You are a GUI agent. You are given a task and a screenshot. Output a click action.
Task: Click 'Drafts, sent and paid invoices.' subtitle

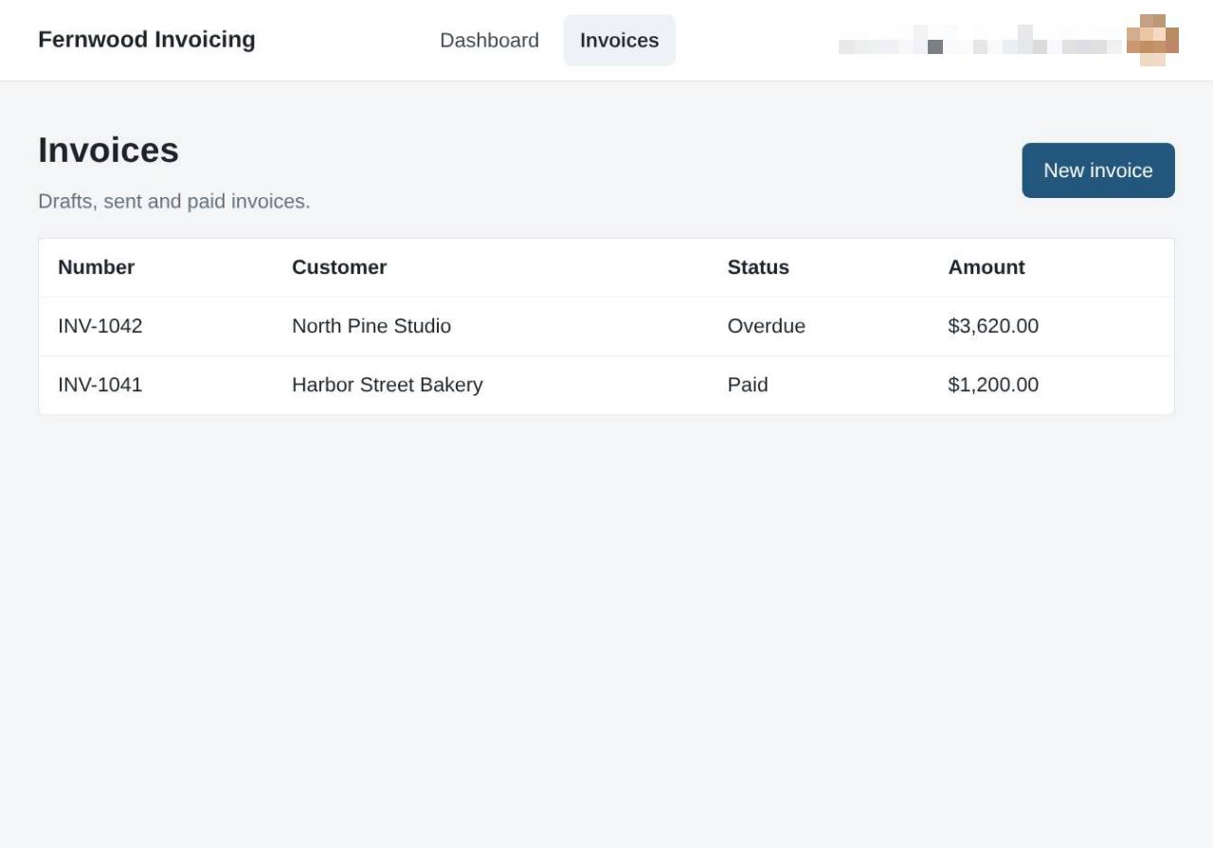[x=174, y=201]
